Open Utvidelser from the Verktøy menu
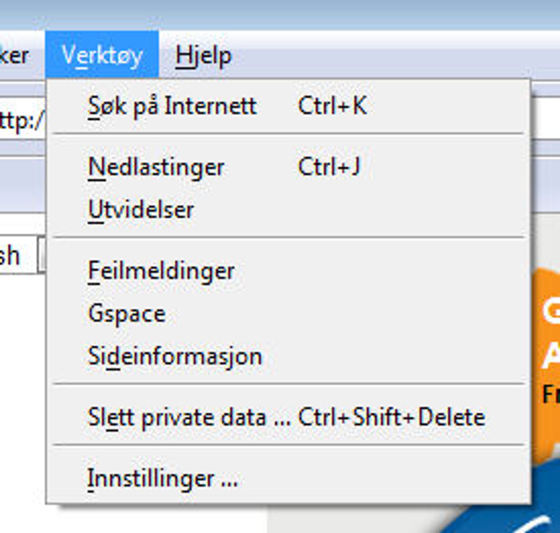 coord(288,210)
